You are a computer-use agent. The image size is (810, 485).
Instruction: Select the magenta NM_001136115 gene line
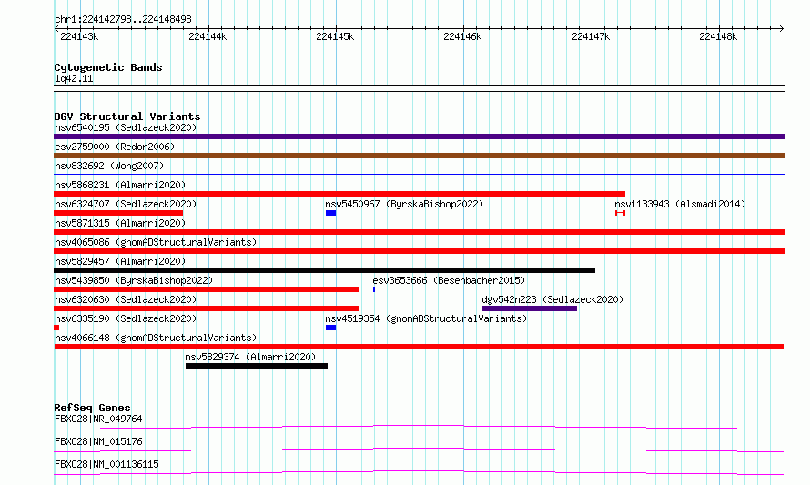click(419, 472)
